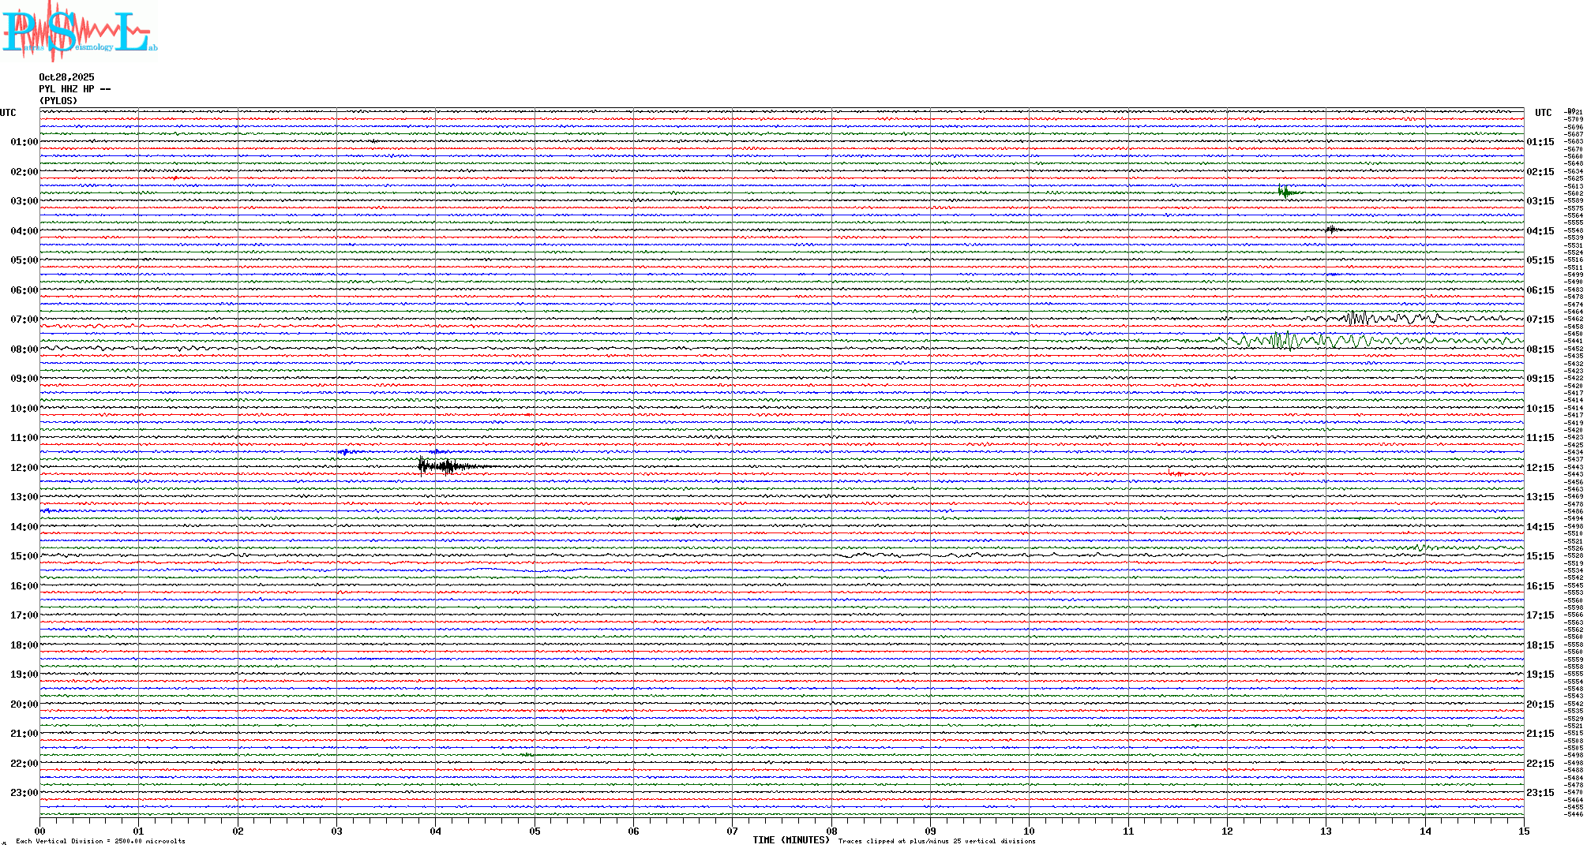This screenshot has height=852, width=1587.
Task: Click the (PYLOS) station name text
Action: click(x=58, y=101)
